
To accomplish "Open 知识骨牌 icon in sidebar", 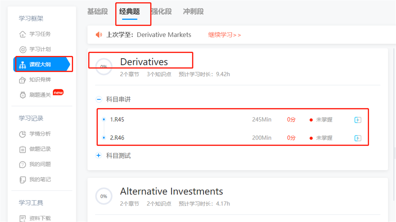I will click(22, 80).
